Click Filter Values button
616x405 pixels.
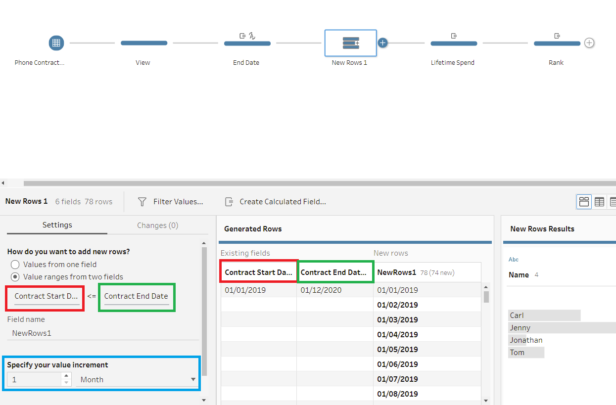pos(171,202)
